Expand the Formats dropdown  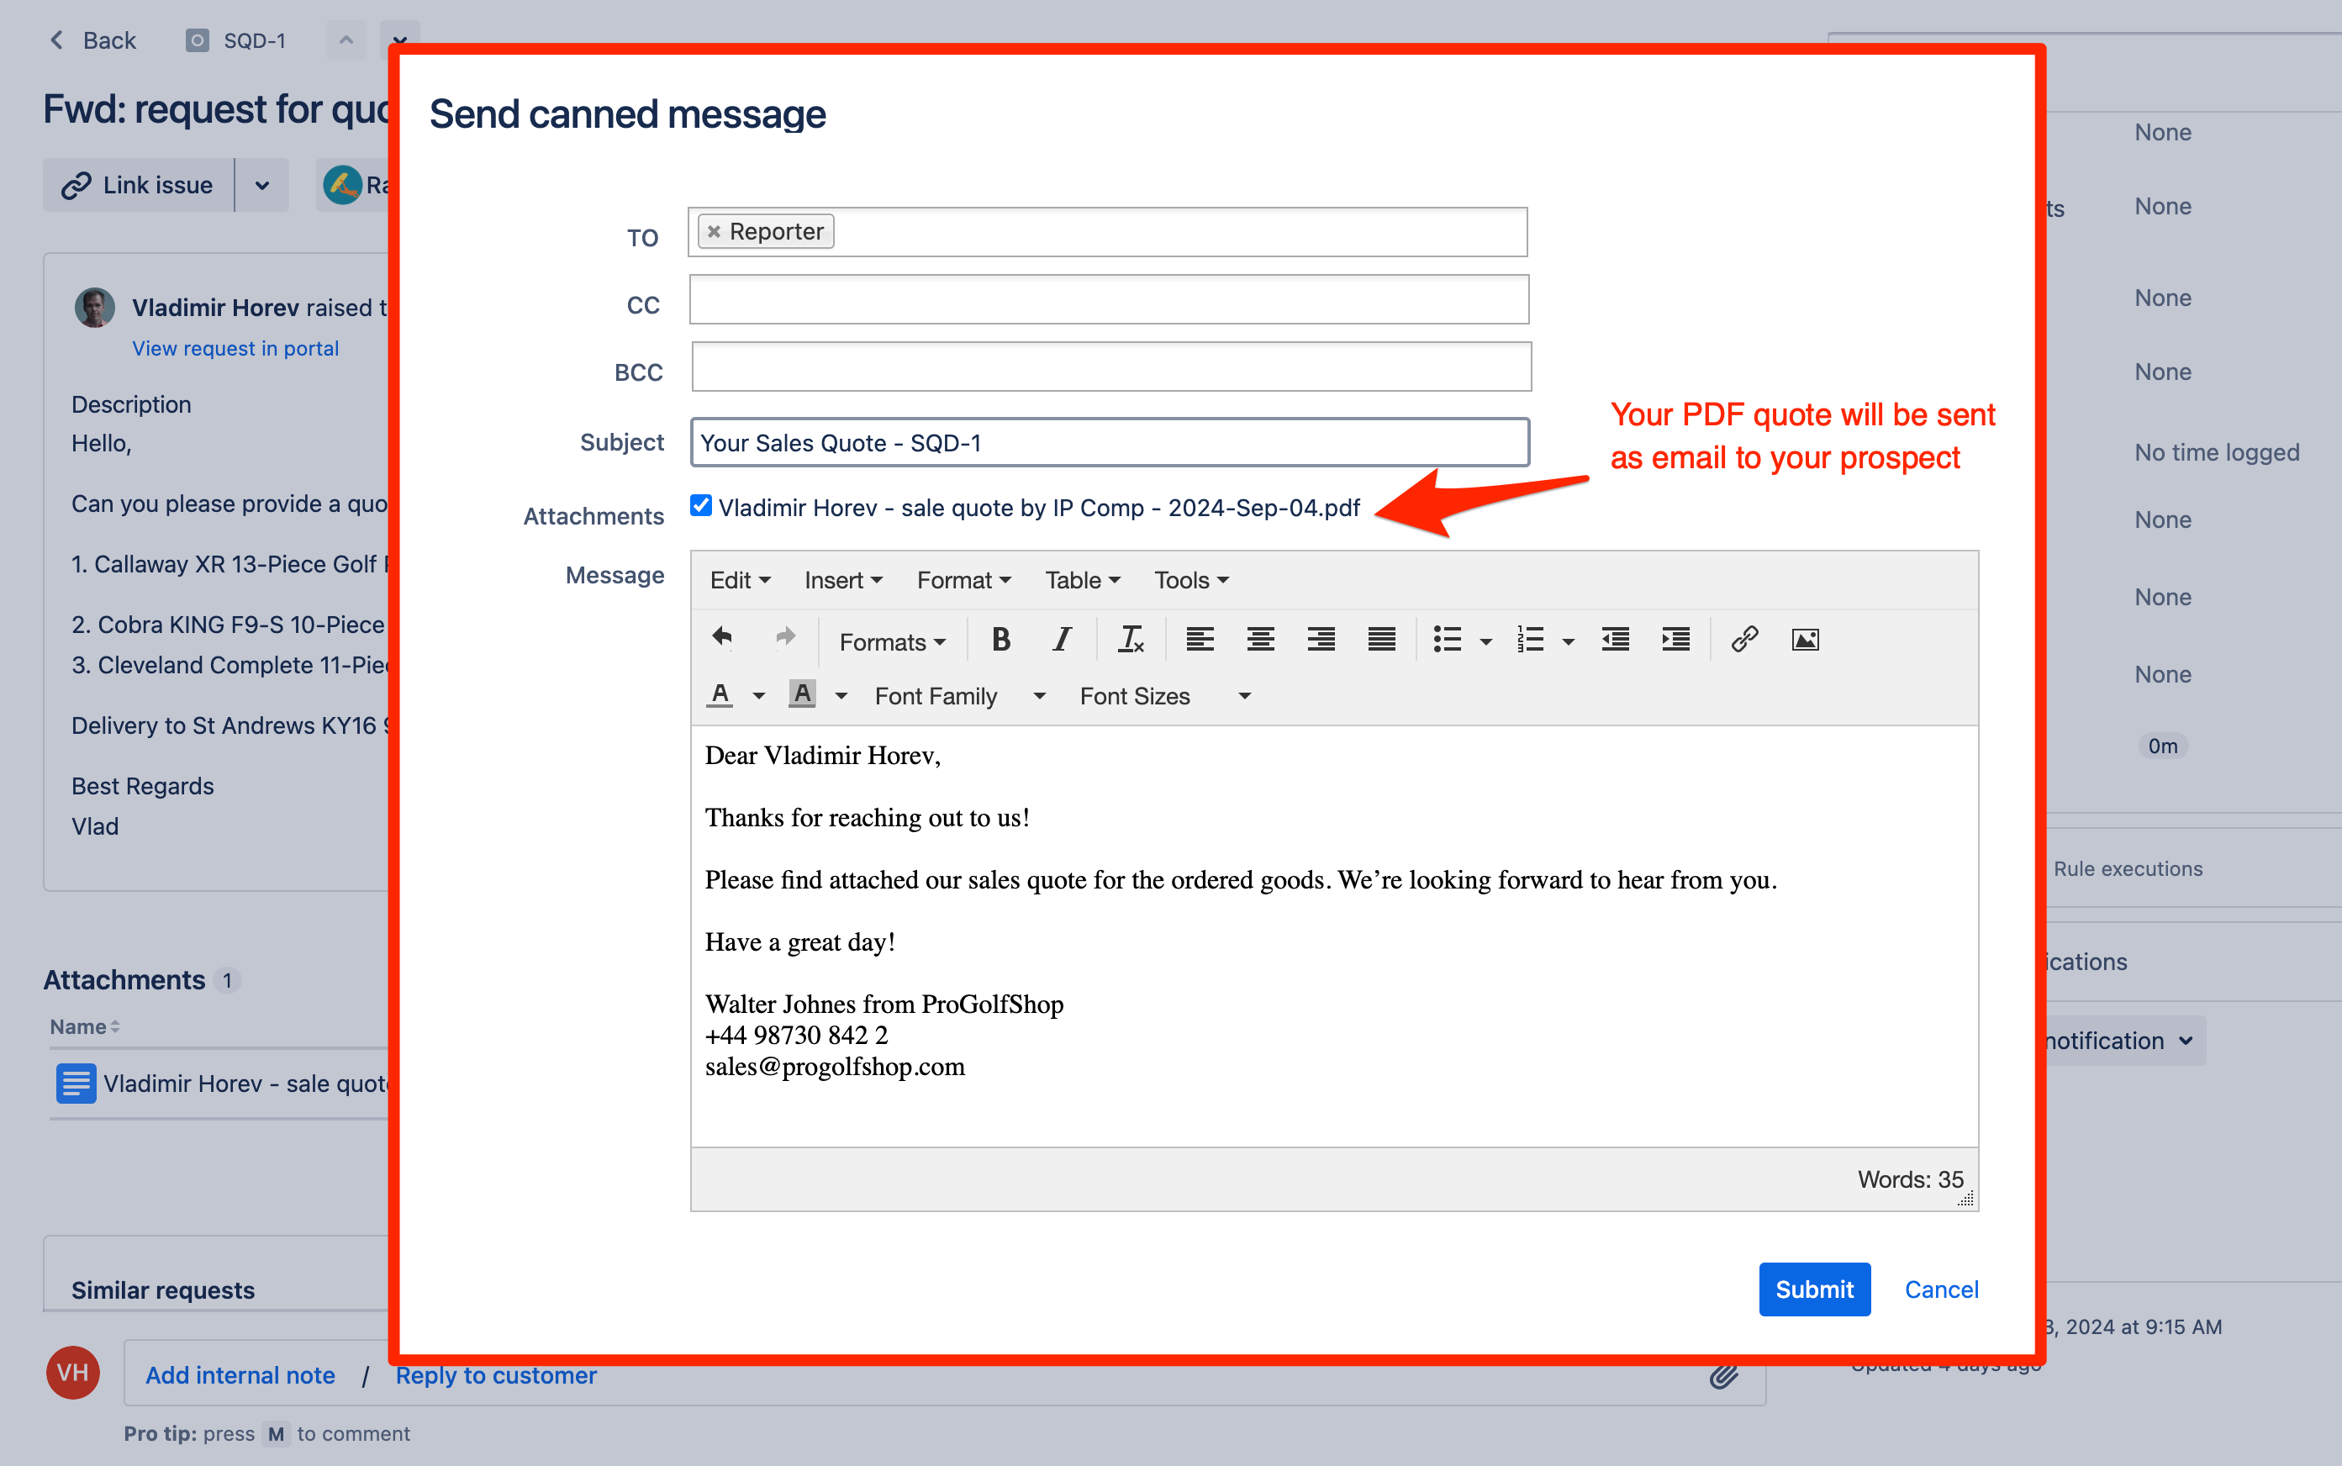coord(890,641)
